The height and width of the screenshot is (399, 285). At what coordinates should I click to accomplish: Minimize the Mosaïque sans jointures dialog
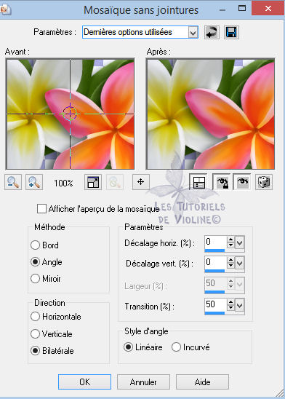(x=222, y=10)
